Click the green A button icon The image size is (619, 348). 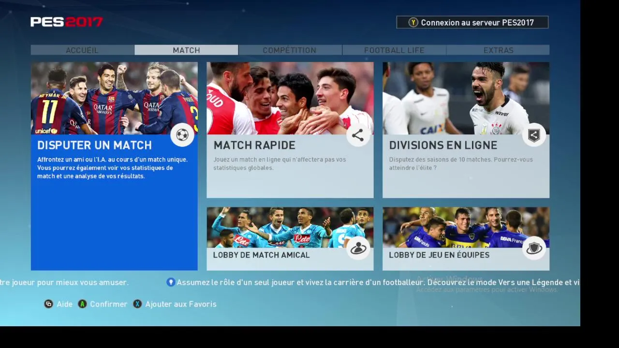point(83,304)
